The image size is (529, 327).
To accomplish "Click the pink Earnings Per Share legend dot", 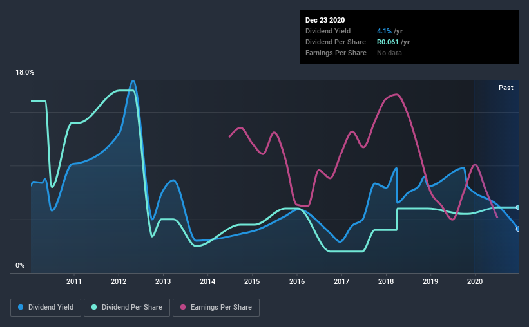I will [183, 307].
